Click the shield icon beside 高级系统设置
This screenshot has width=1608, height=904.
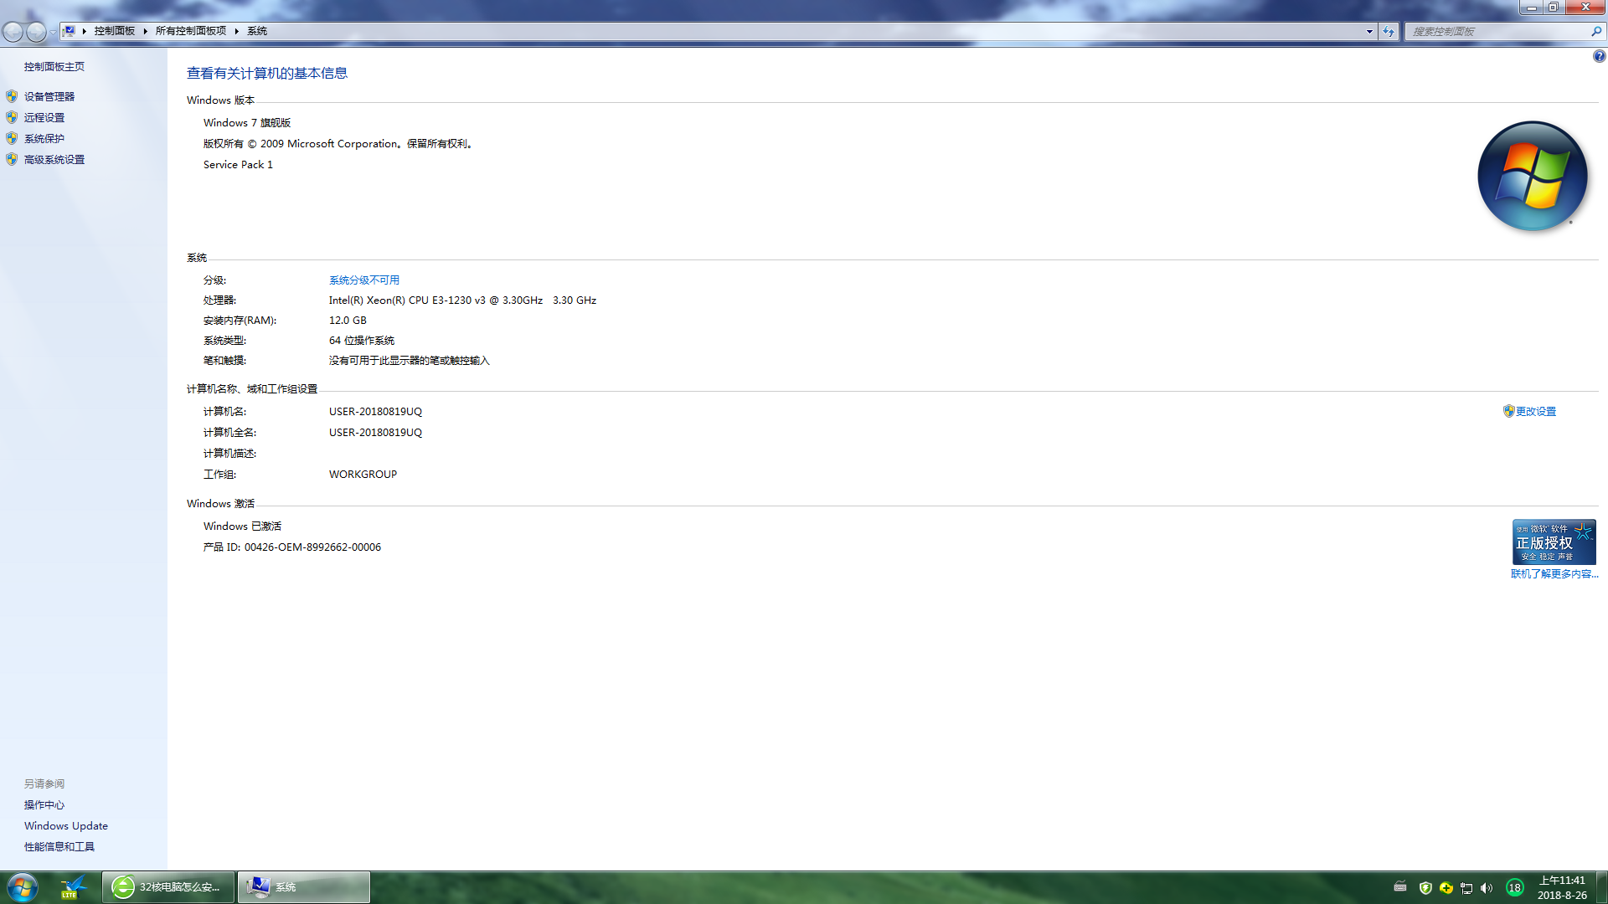click(x=12, y=159)
